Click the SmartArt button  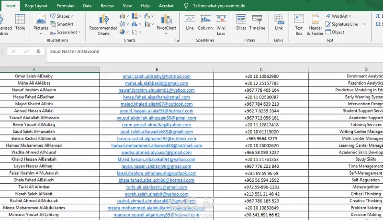(62, 24)
